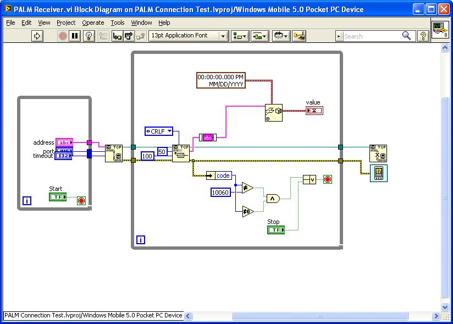Open the Operate menu
The image size is (453, 324).
[x=93, y=23]
